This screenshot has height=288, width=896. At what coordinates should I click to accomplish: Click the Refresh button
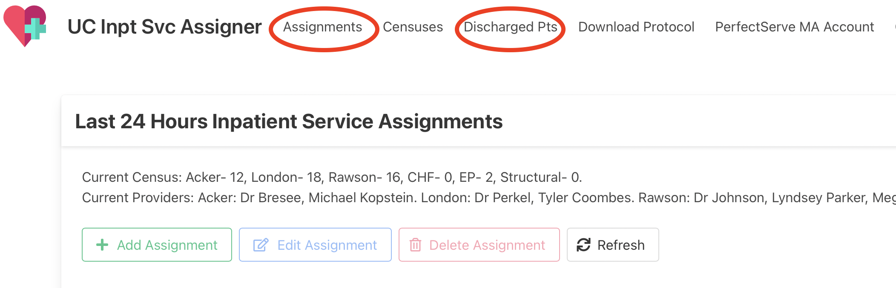612,245
